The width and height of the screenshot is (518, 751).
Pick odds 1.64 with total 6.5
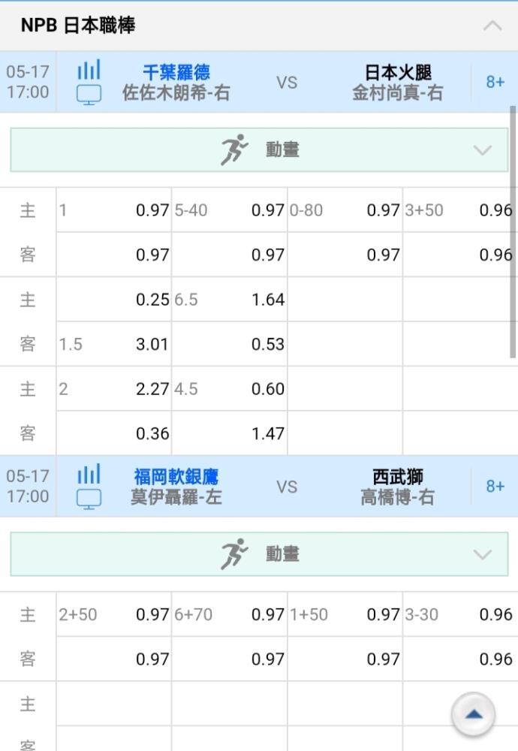(x=267, y=300)
